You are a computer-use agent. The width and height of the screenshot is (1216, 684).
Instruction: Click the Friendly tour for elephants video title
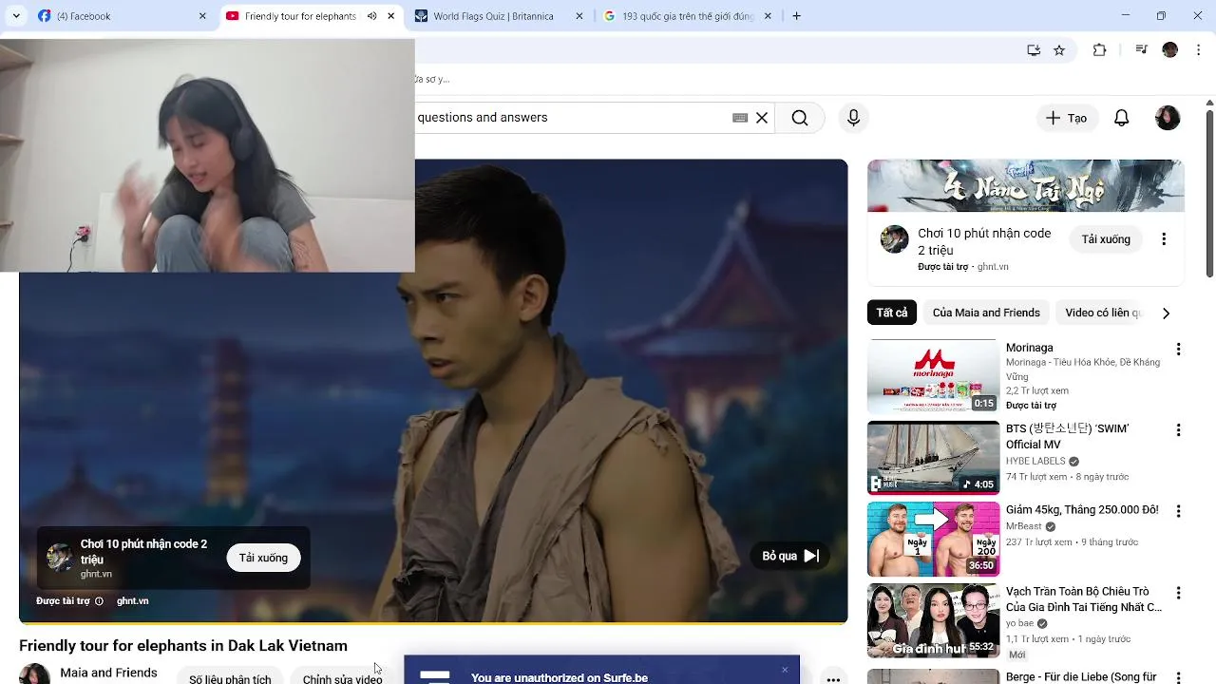point(183,646)
